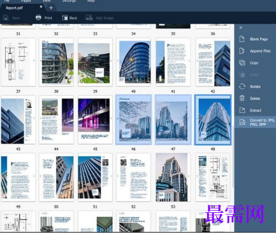Select page 40 thumbnail
Screen dimensions: 276x234
tap(133, 62)
